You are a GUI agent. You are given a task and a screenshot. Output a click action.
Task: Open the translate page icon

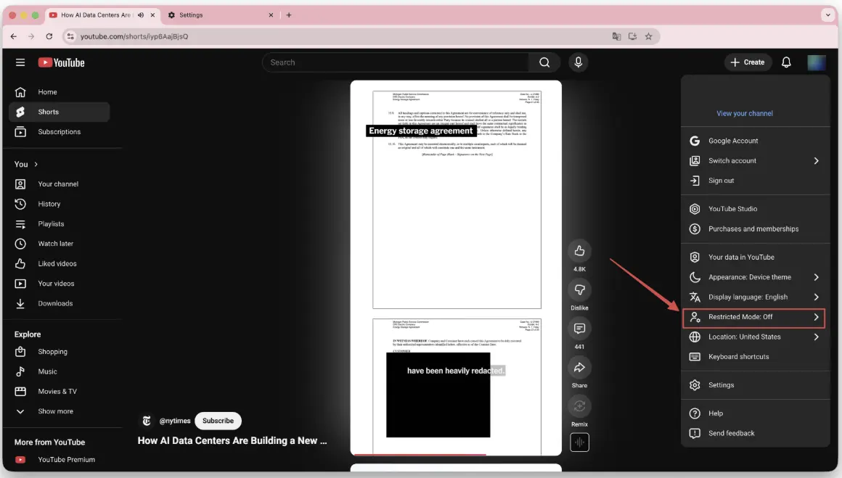pyautogui.click(x=616, y=36)
